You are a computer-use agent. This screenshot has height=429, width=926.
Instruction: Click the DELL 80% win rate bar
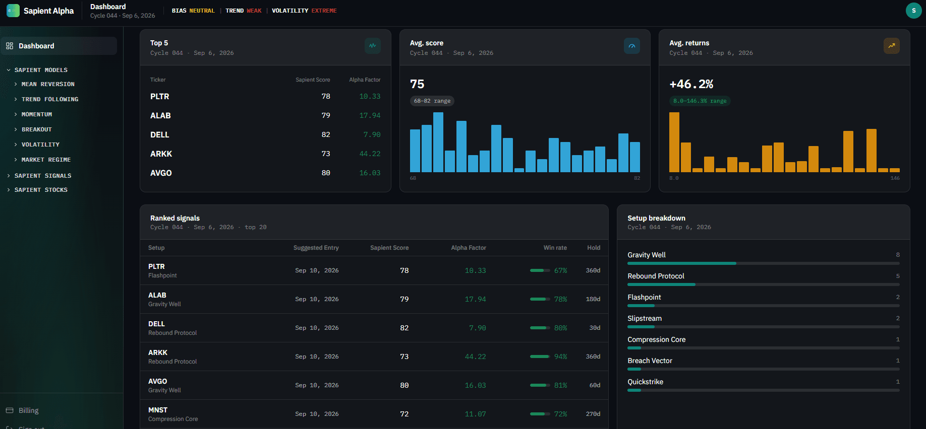point(540,328)
